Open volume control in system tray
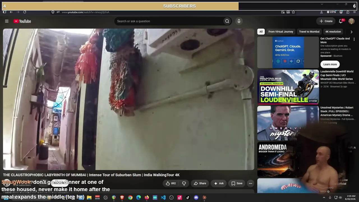This screenshot has height=202, width=359. [340, 198]
